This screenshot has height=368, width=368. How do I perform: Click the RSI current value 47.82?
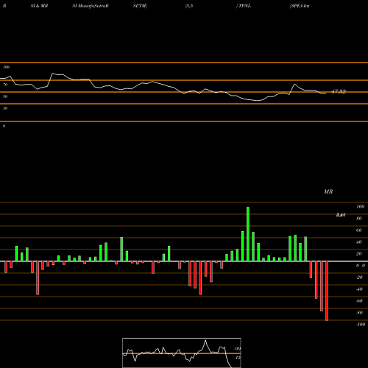(339, 91)
